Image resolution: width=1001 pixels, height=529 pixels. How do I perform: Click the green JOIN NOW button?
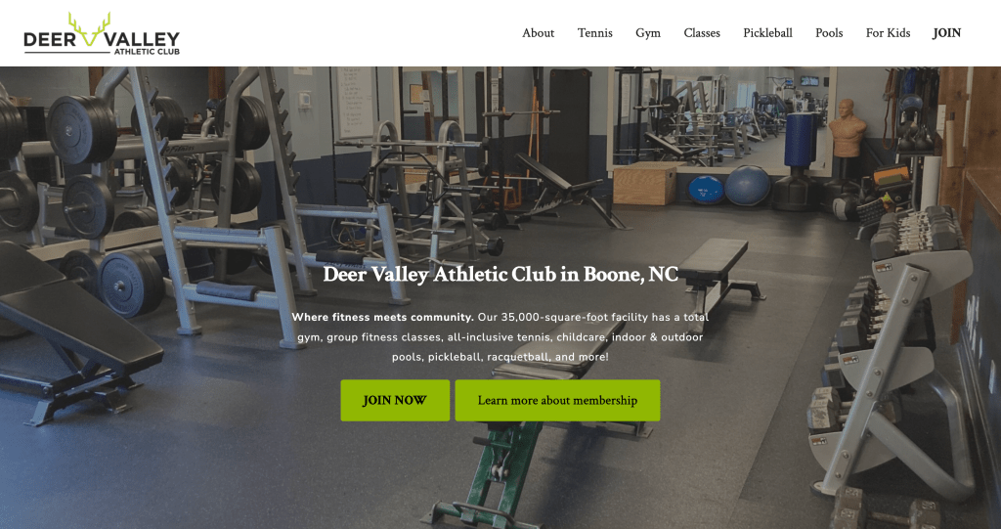[395, 401]
